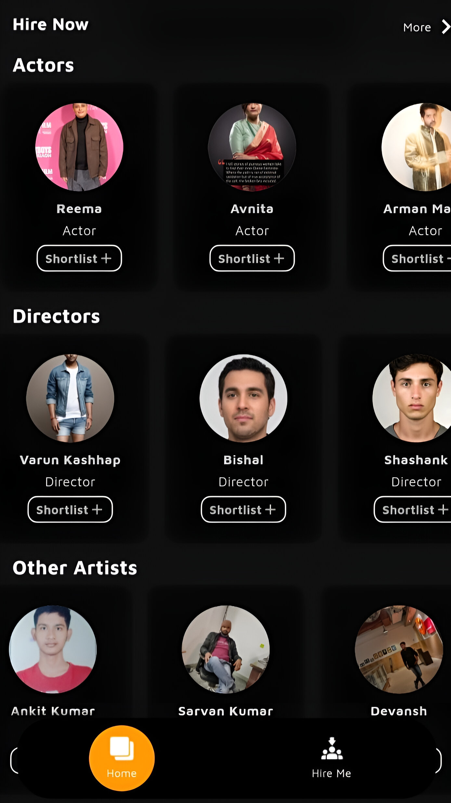
Task: Open the Hire Me icon tab
Action: pyautogui.click(x=331, y=758)
